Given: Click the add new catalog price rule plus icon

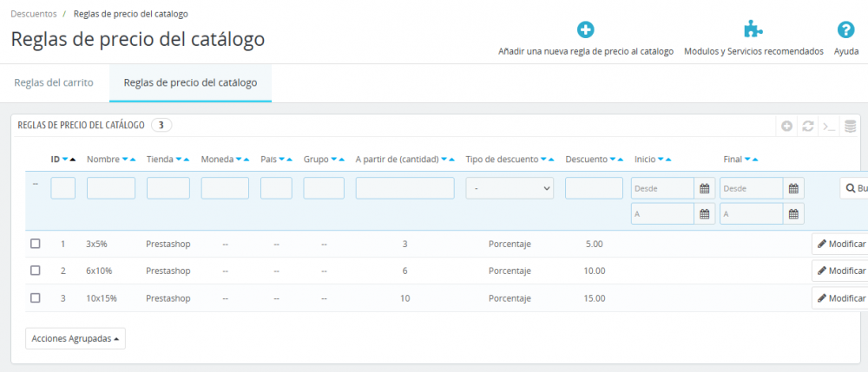Looking at the screenshot, I should (x=586, y=29).
